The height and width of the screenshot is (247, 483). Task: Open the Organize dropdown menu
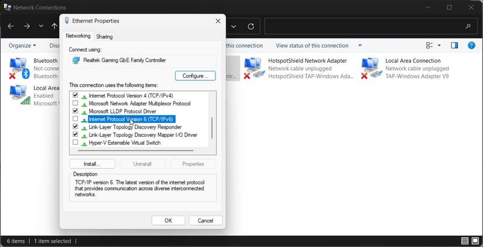22,46
